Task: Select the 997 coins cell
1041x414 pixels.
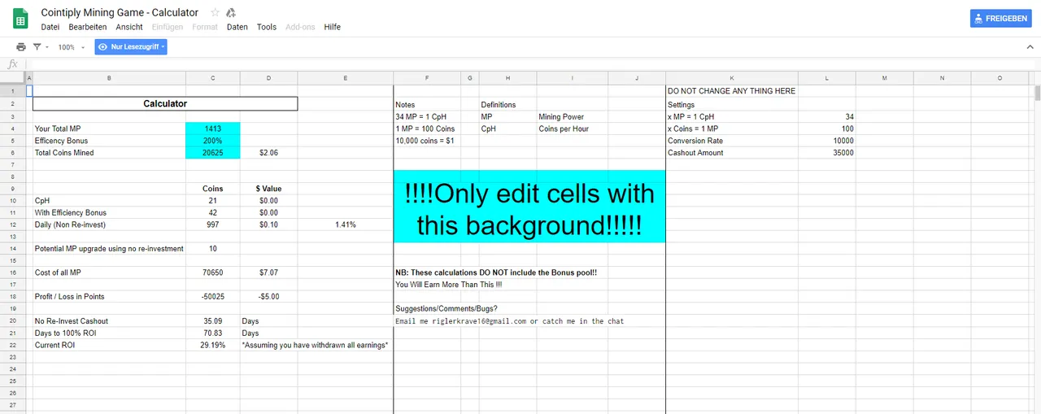Action: pyautogui.click(x=213, y=224)
